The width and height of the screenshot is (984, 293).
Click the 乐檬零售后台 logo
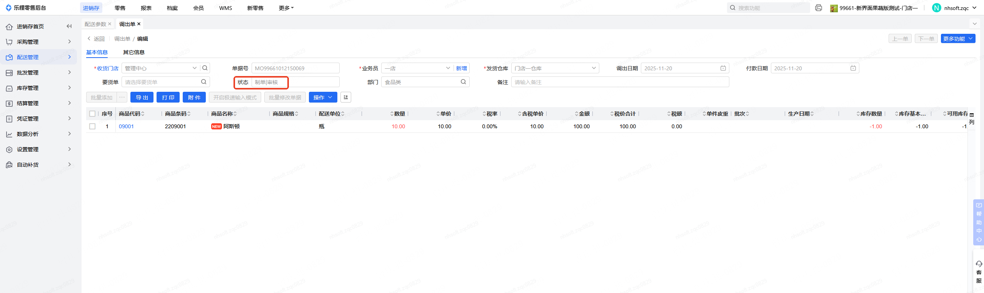point(26,8)
